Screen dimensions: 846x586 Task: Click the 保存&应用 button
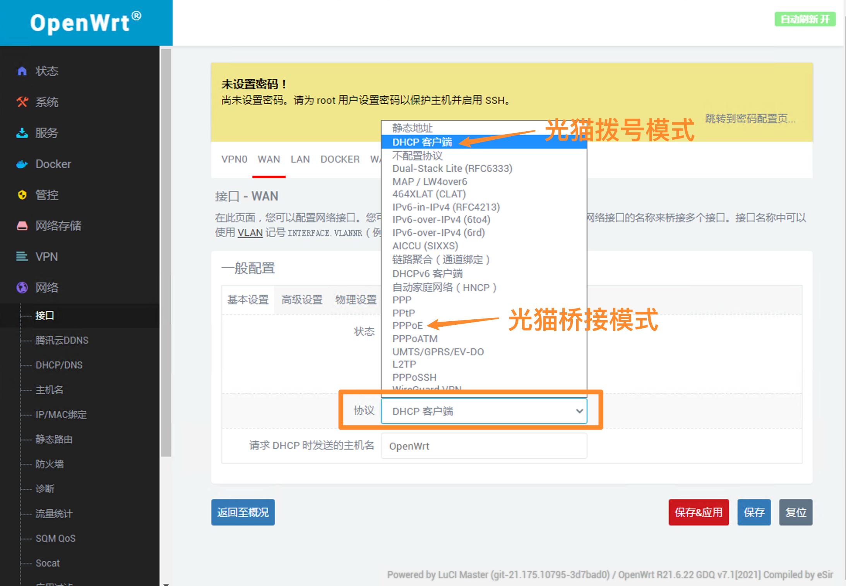[698, 512]
